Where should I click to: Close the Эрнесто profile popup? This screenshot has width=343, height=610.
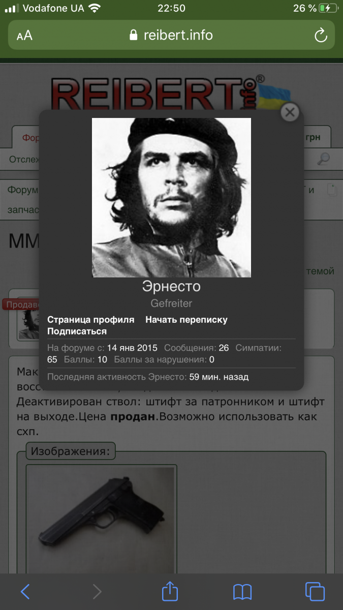[x=290, y=112]
